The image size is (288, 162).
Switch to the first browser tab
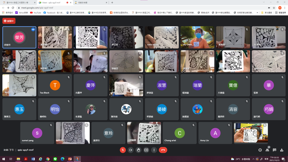19,3
